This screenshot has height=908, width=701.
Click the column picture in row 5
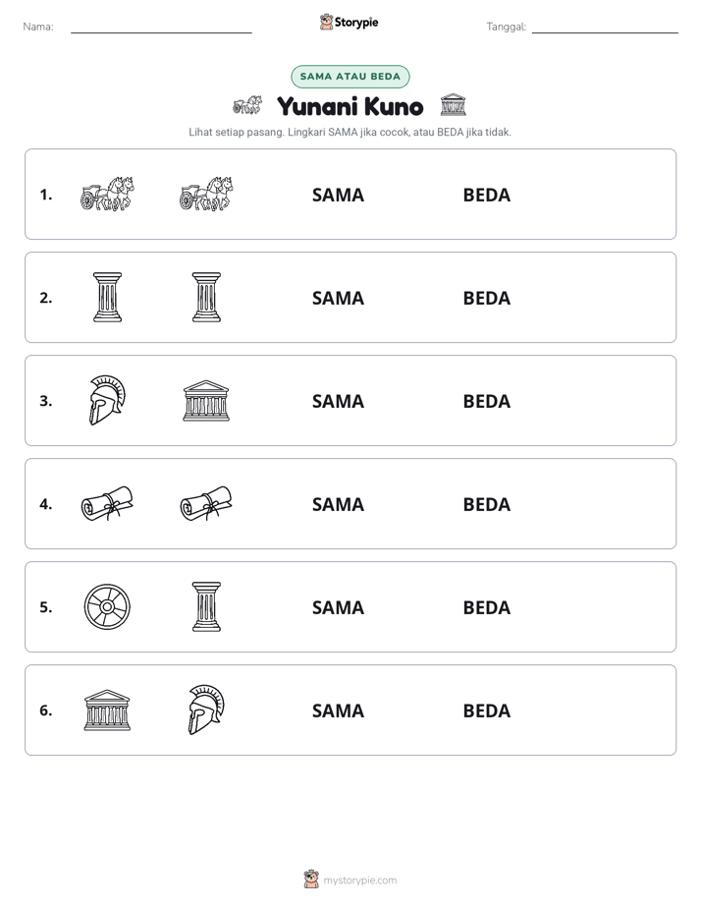point(206,607)
